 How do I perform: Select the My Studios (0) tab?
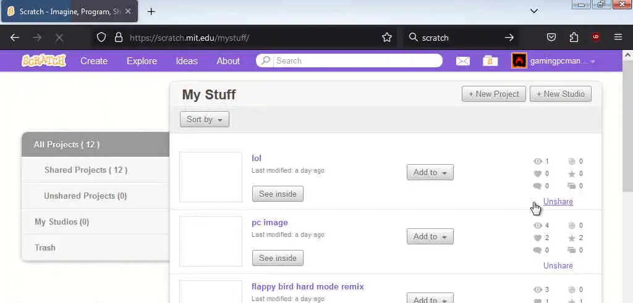click(x=95, y=222)
